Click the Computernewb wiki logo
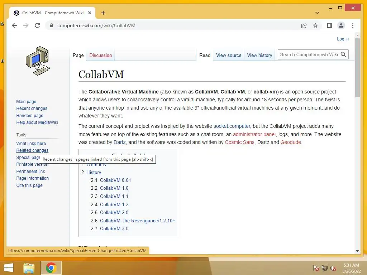 (38, 61)
